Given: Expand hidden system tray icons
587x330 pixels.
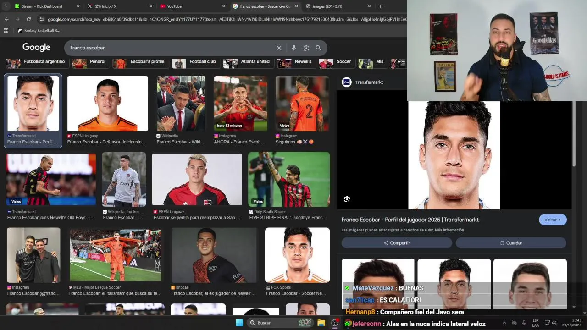Looking at the screenshot, I should pyautogui.click(x=504, y=323).
